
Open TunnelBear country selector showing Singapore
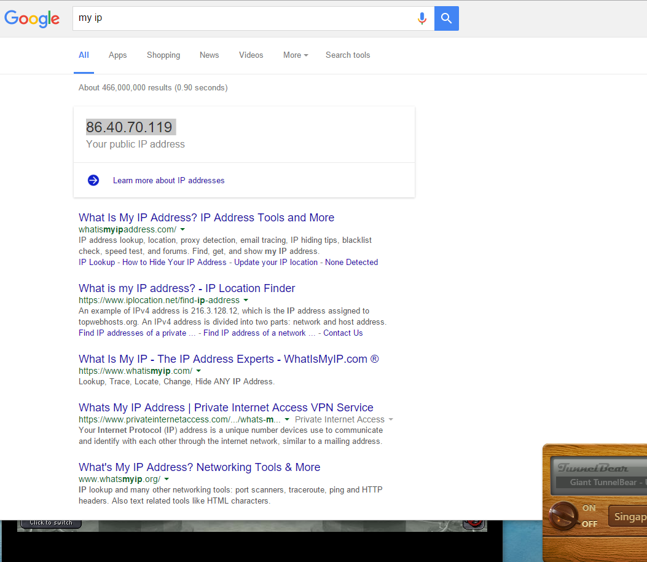click(x=627, y=516)
